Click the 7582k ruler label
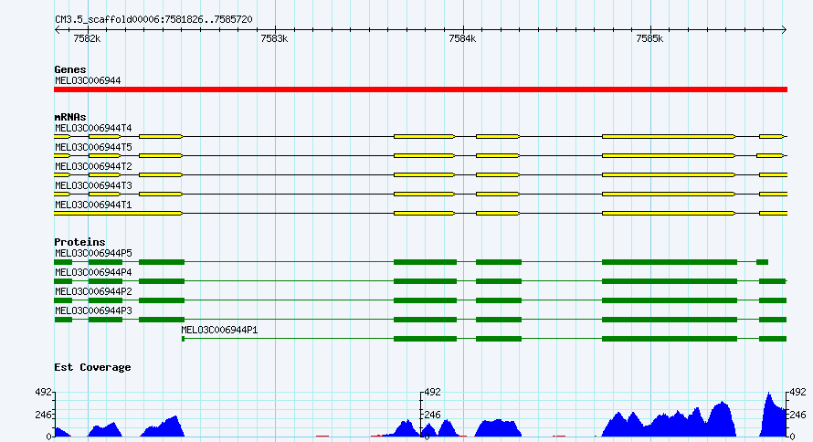 (87, 39)
